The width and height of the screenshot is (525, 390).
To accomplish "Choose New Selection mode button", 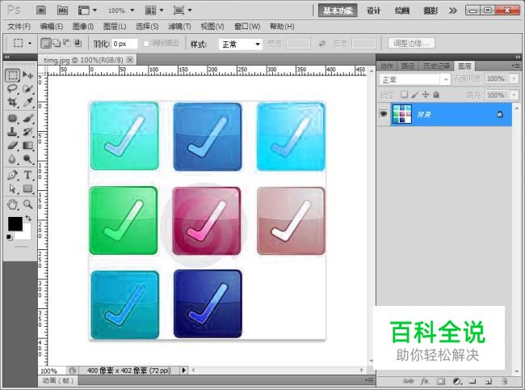I will click(x=46, y=43).
